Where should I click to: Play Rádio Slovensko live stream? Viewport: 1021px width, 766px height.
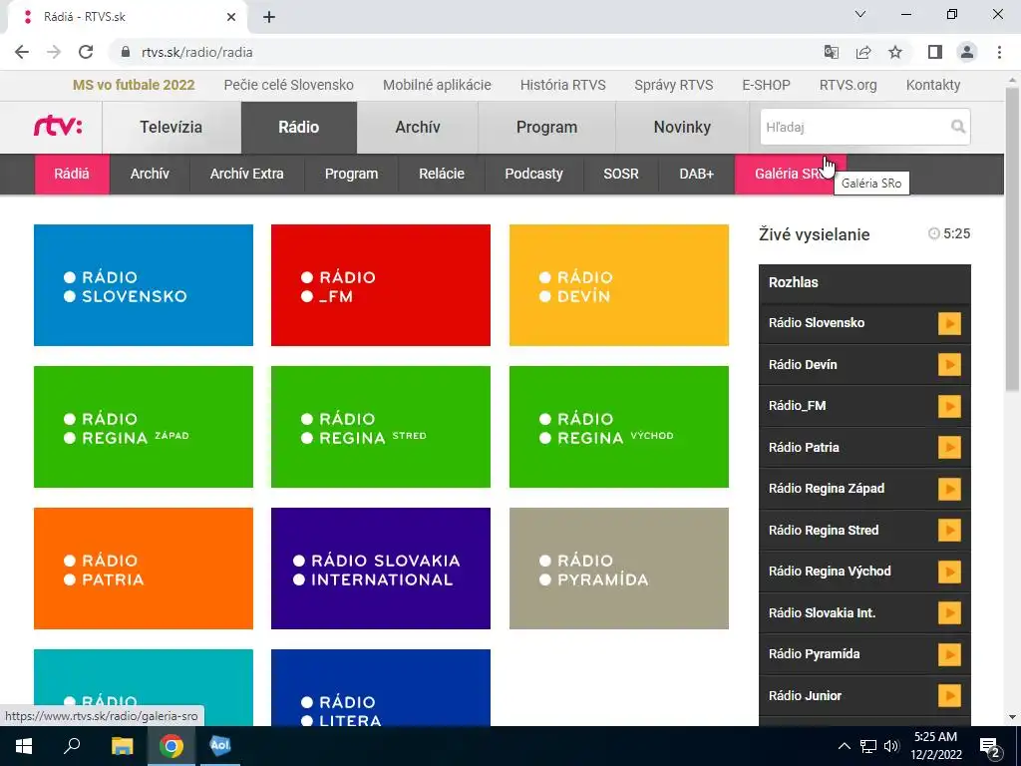pyautogui.click(x=949, y=324)
